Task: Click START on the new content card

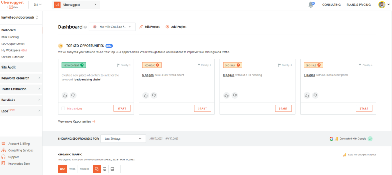Action: [x=122, y=108]
